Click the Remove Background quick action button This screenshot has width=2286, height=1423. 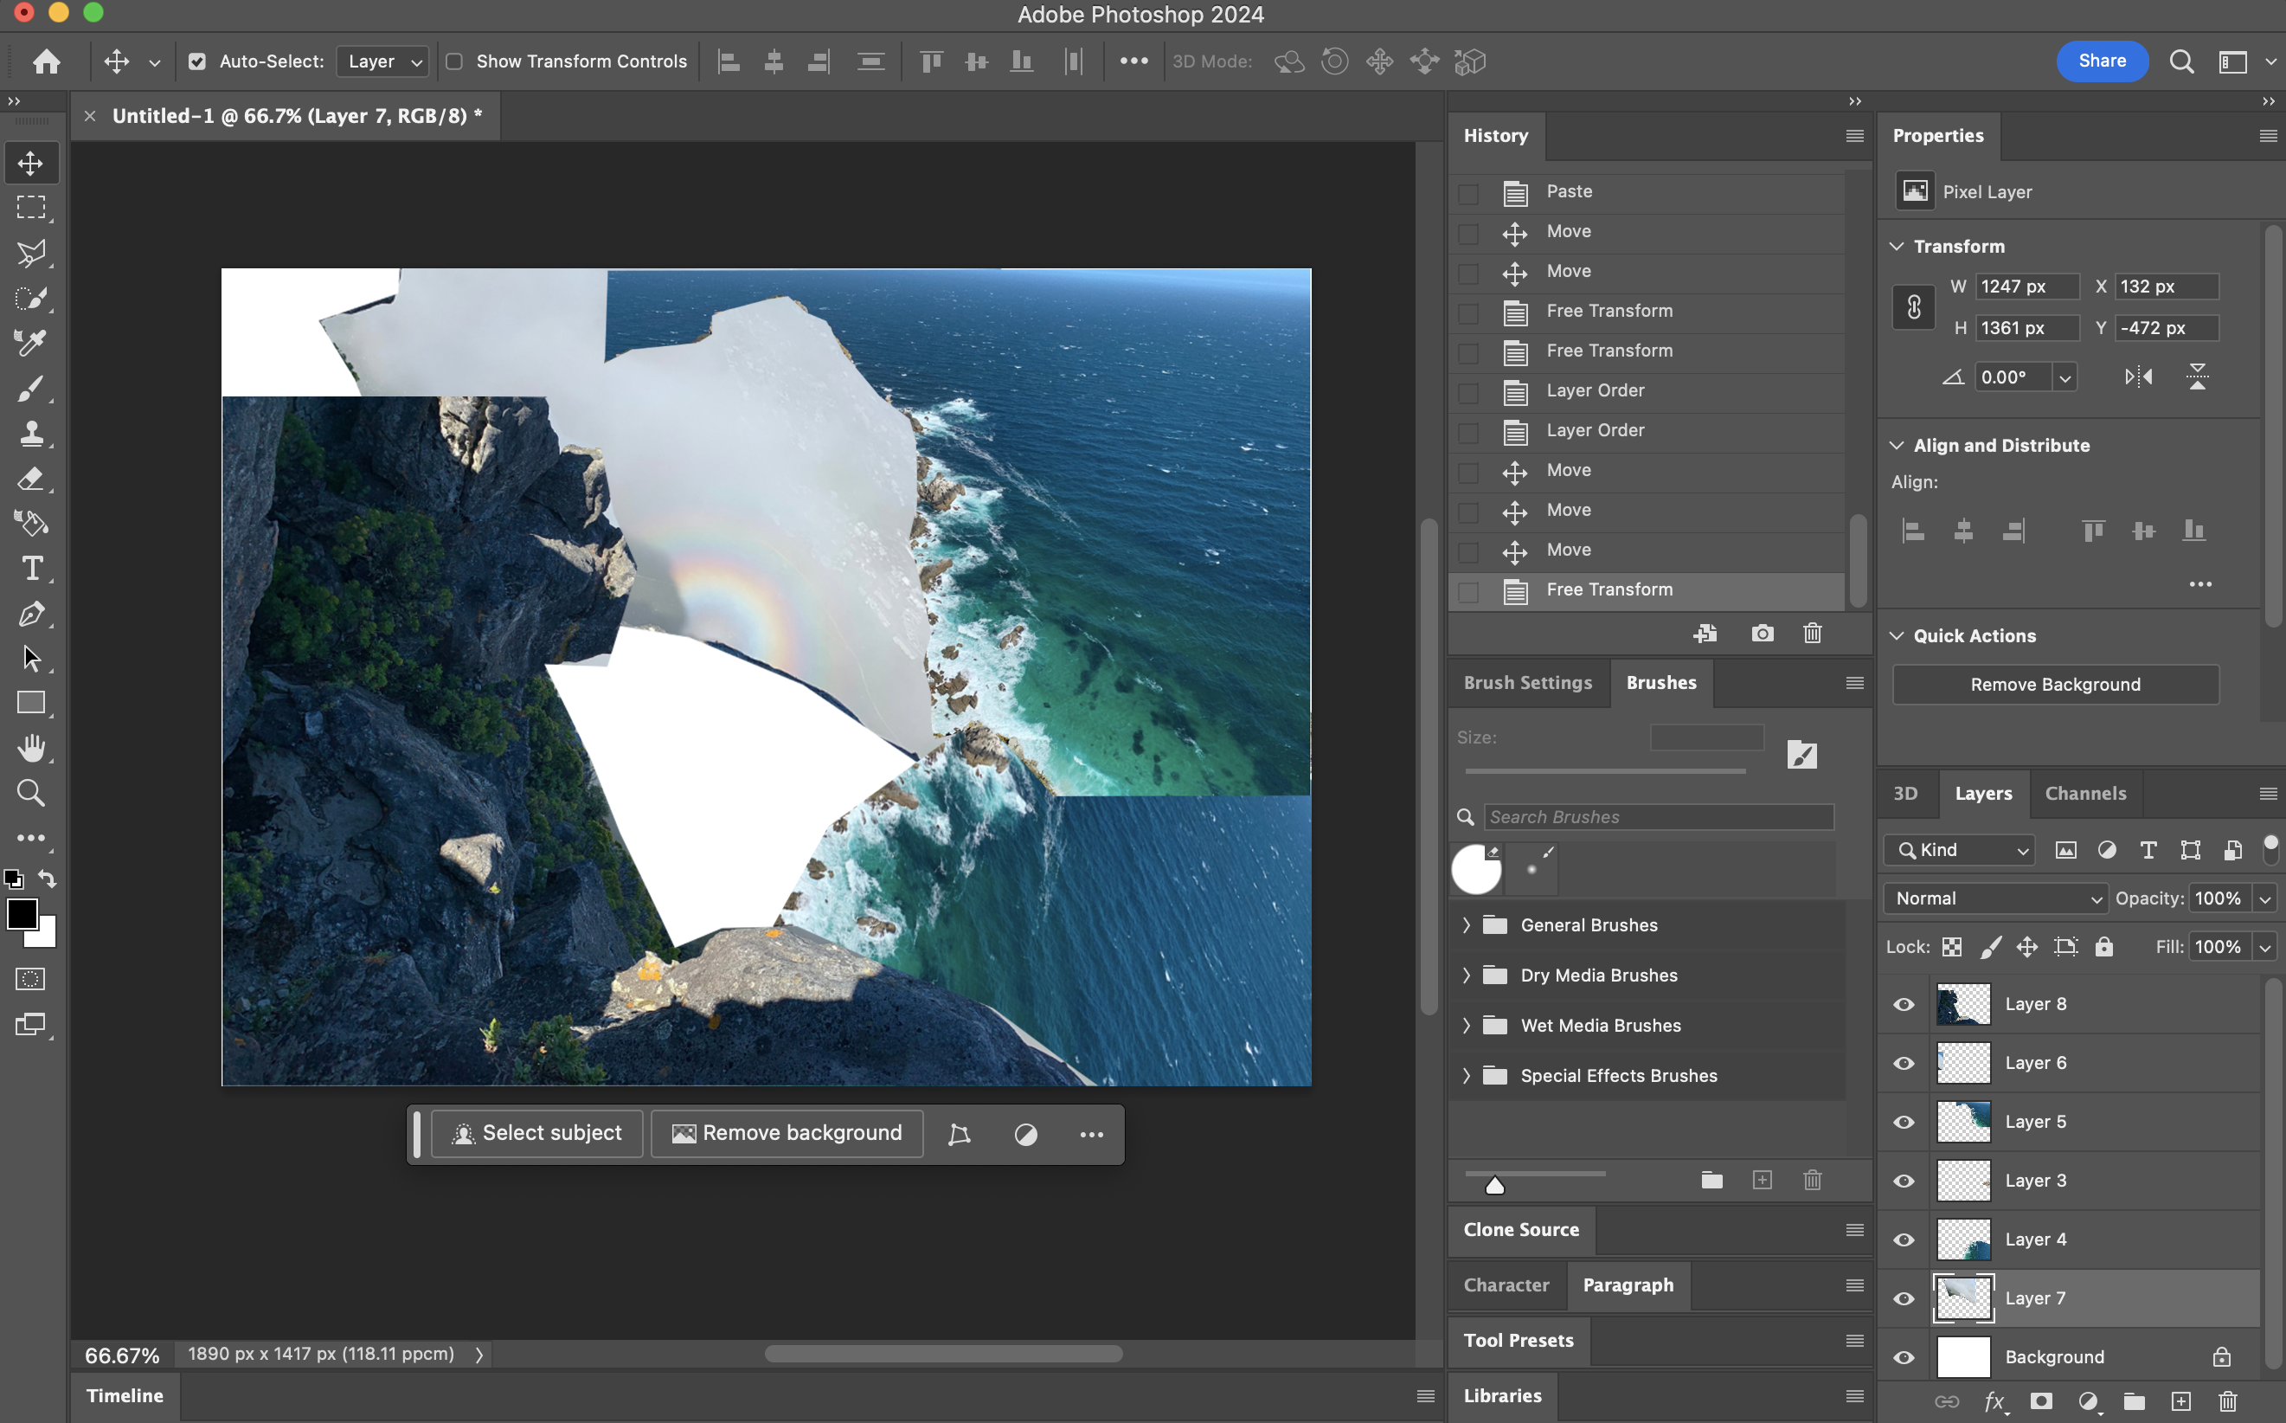(x=2055, y=684)
